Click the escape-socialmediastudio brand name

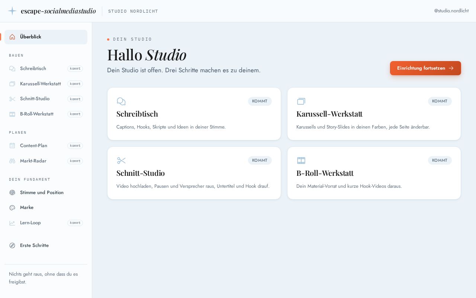(x=58, y=11)
